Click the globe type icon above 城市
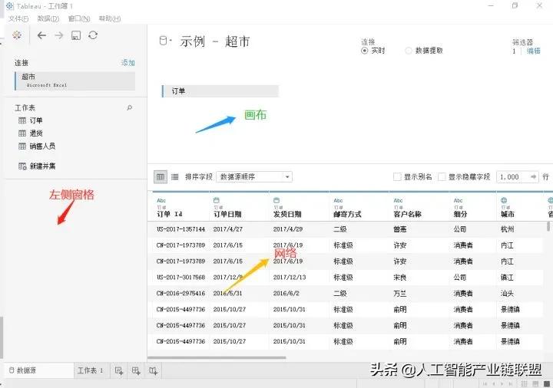This screenshot has height=388, width=553. 504,200
